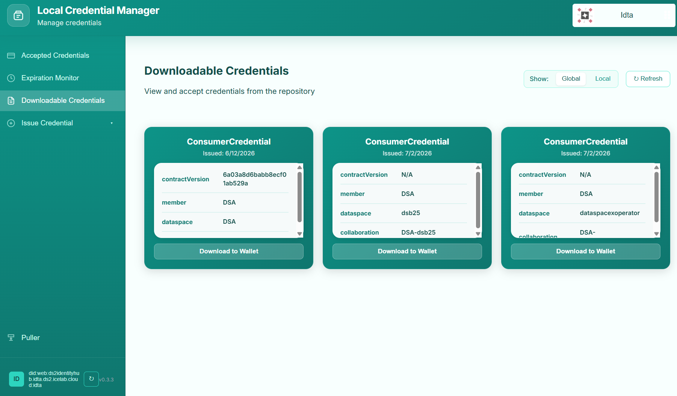This screenshot has width=677, height=396.
Task: Open the Issue Credential menu item
Action: pyautogui.click(x=63, y=123)
